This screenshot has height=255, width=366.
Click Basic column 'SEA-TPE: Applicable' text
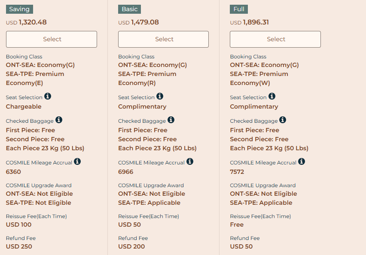pos(149,203)
